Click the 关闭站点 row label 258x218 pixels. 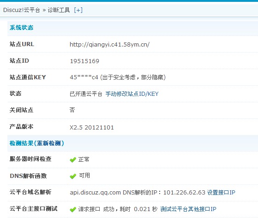coord(21,110)
